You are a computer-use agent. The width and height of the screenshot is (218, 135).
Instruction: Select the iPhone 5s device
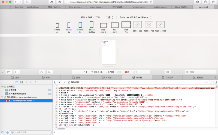(x=69, y=28)
